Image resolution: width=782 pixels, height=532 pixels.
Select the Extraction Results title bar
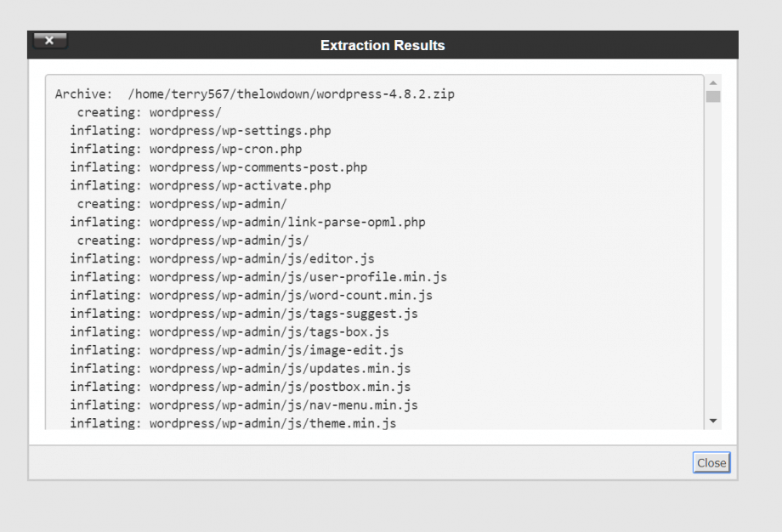pos(382,45)
